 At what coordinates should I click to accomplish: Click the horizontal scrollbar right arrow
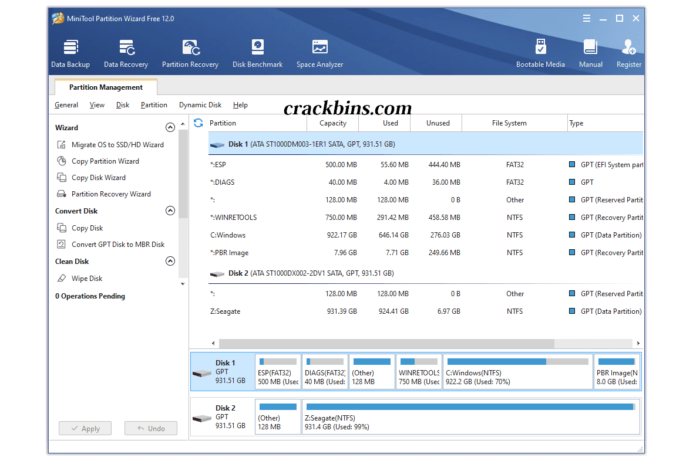click(x=638, y=343)
